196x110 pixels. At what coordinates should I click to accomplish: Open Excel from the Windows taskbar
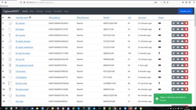click(6, 108)
